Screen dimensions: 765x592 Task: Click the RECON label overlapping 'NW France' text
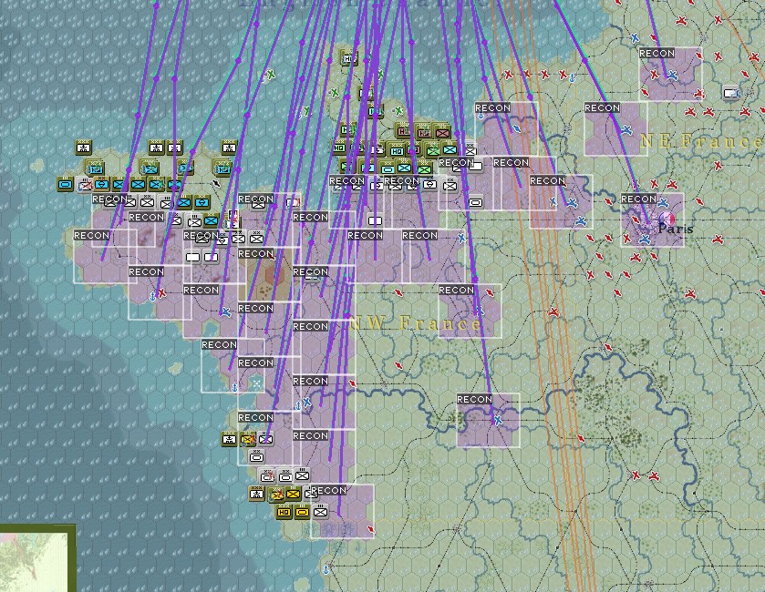(x=456, y=290)
